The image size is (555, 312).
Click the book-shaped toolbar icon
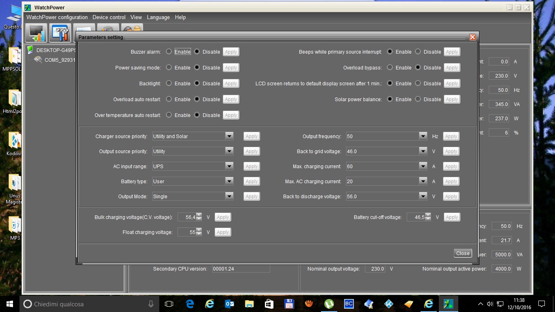[x=107, y=28]
